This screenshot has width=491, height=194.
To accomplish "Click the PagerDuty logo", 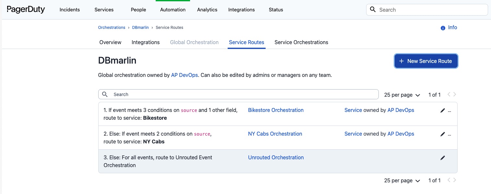I will tap(26, 9).
